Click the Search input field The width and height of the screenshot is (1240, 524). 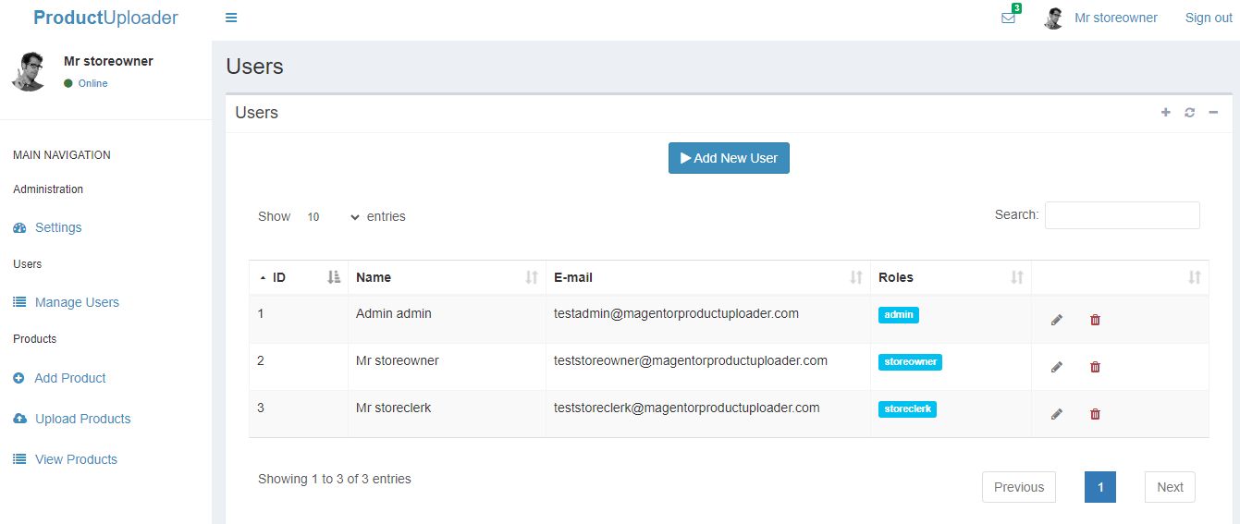(x=1123, y=215)
